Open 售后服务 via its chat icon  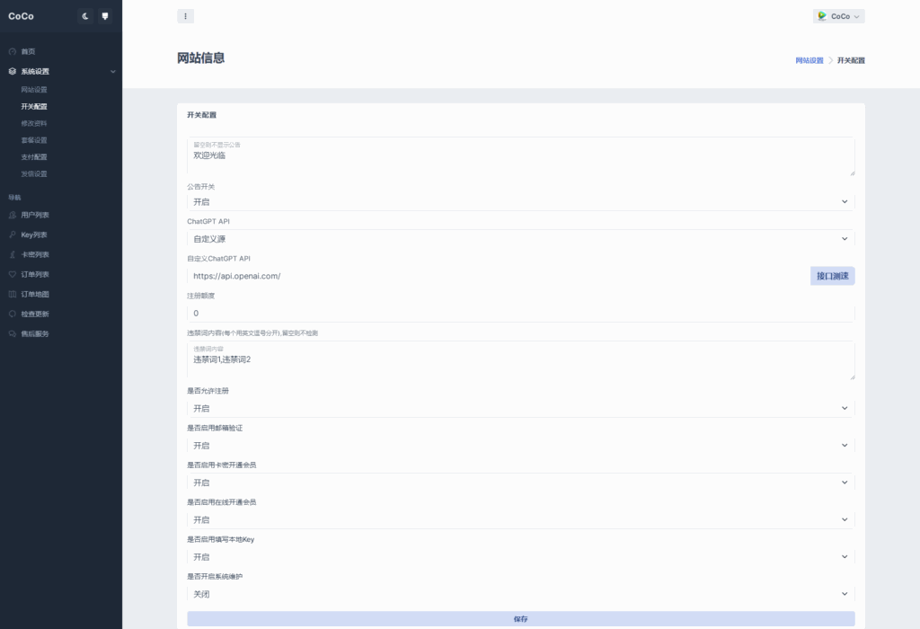12,333
